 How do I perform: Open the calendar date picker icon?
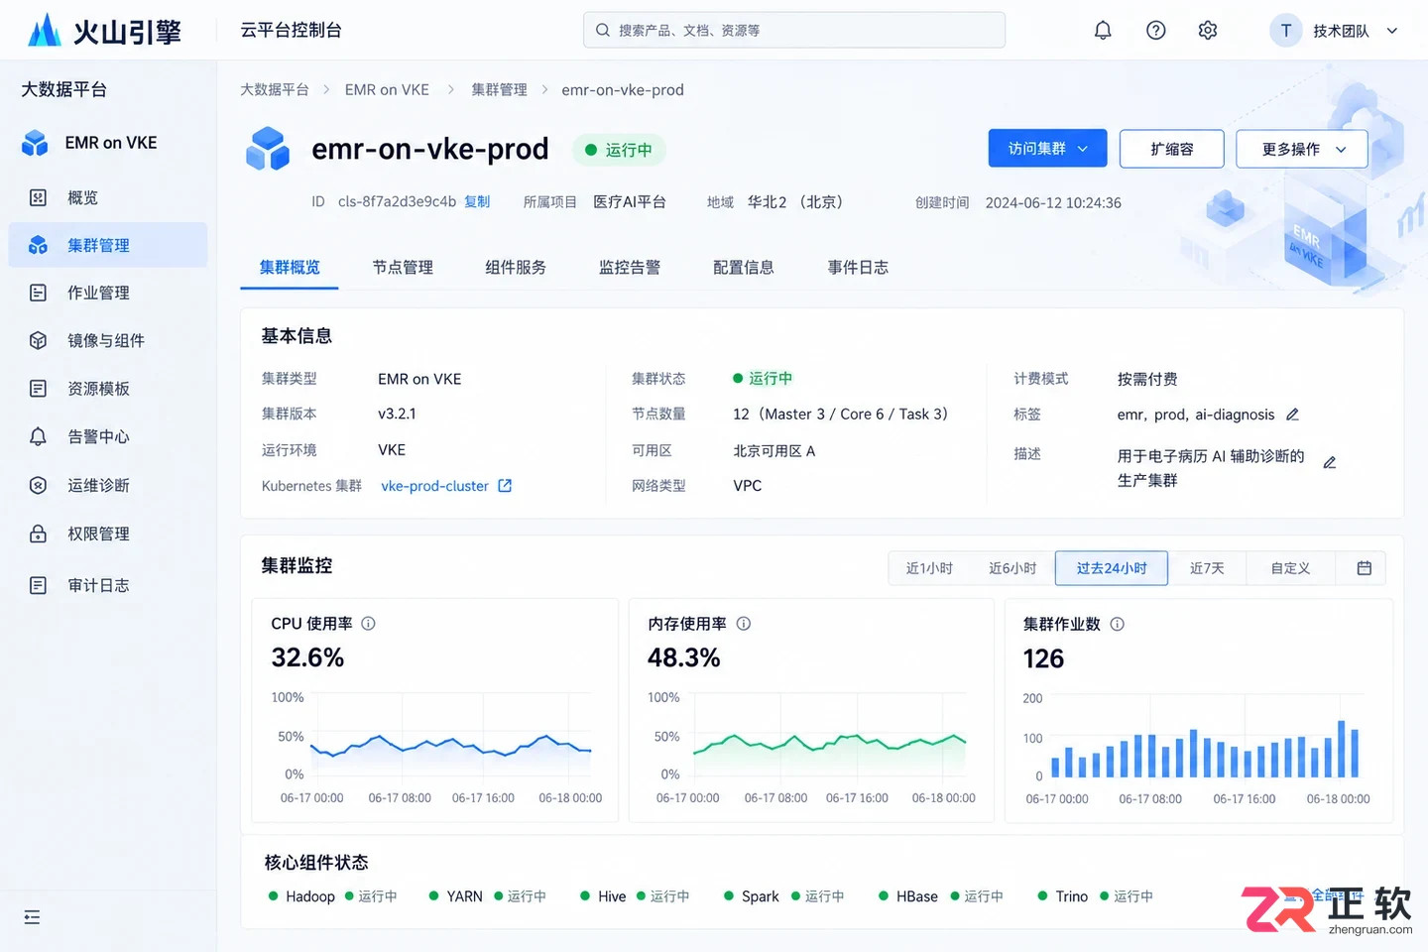coord(1365,568)
